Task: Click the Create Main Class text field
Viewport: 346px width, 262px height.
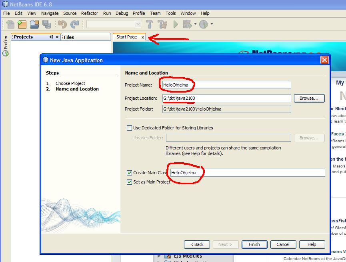Action: click(x=248, y=173)
